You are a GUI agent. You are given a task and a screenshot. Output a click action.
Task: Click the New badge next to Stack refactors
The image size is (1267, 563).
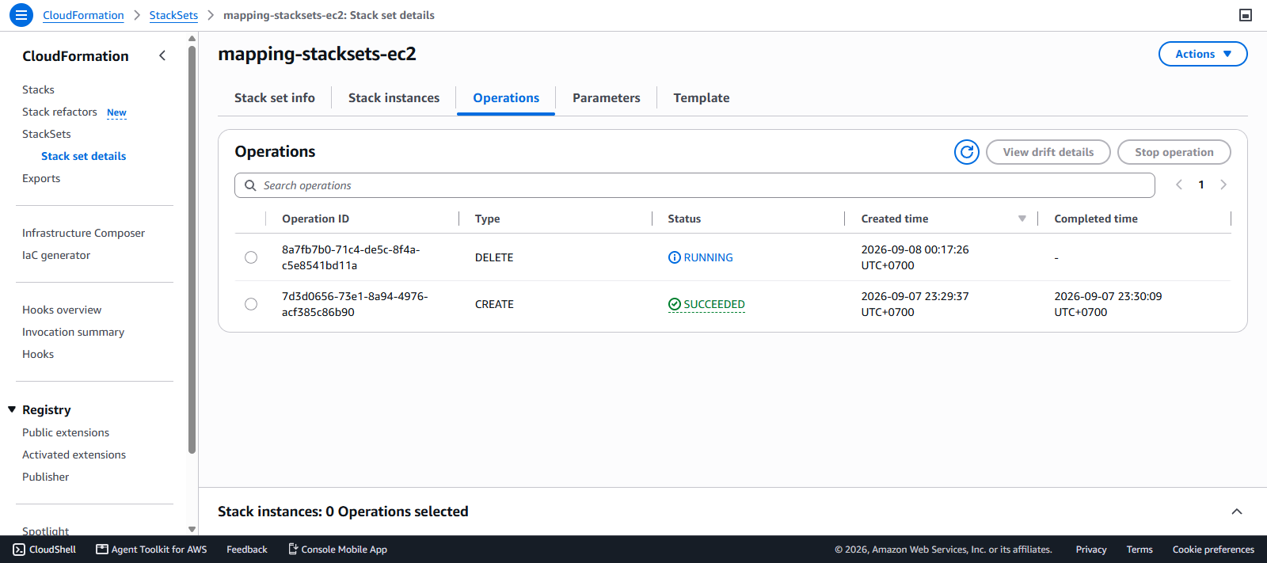point(116,112)
